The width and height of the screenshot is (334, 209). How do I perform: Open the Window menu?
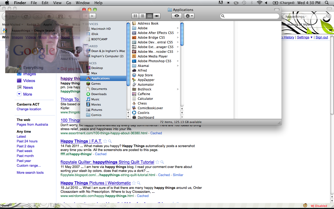click(x=82, y=3)
